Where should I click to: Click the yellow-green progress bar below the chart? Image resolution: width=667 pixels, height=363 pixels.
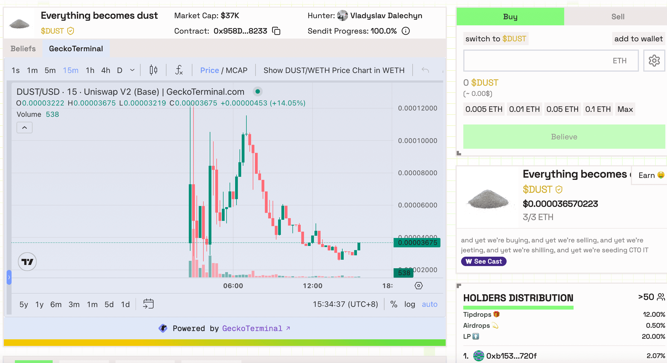click(225, 343)
